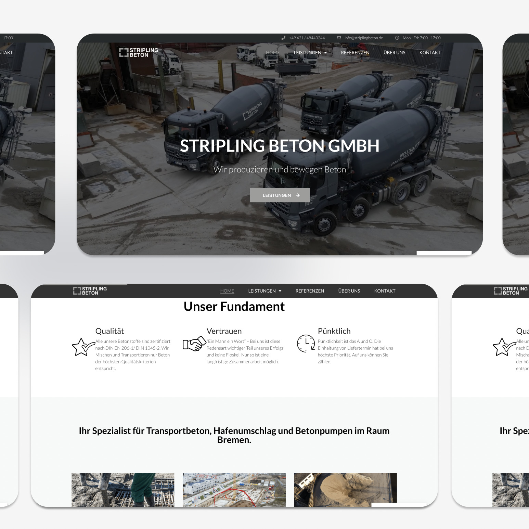Click the phone icon beside +49 421 number

point(283,38)
